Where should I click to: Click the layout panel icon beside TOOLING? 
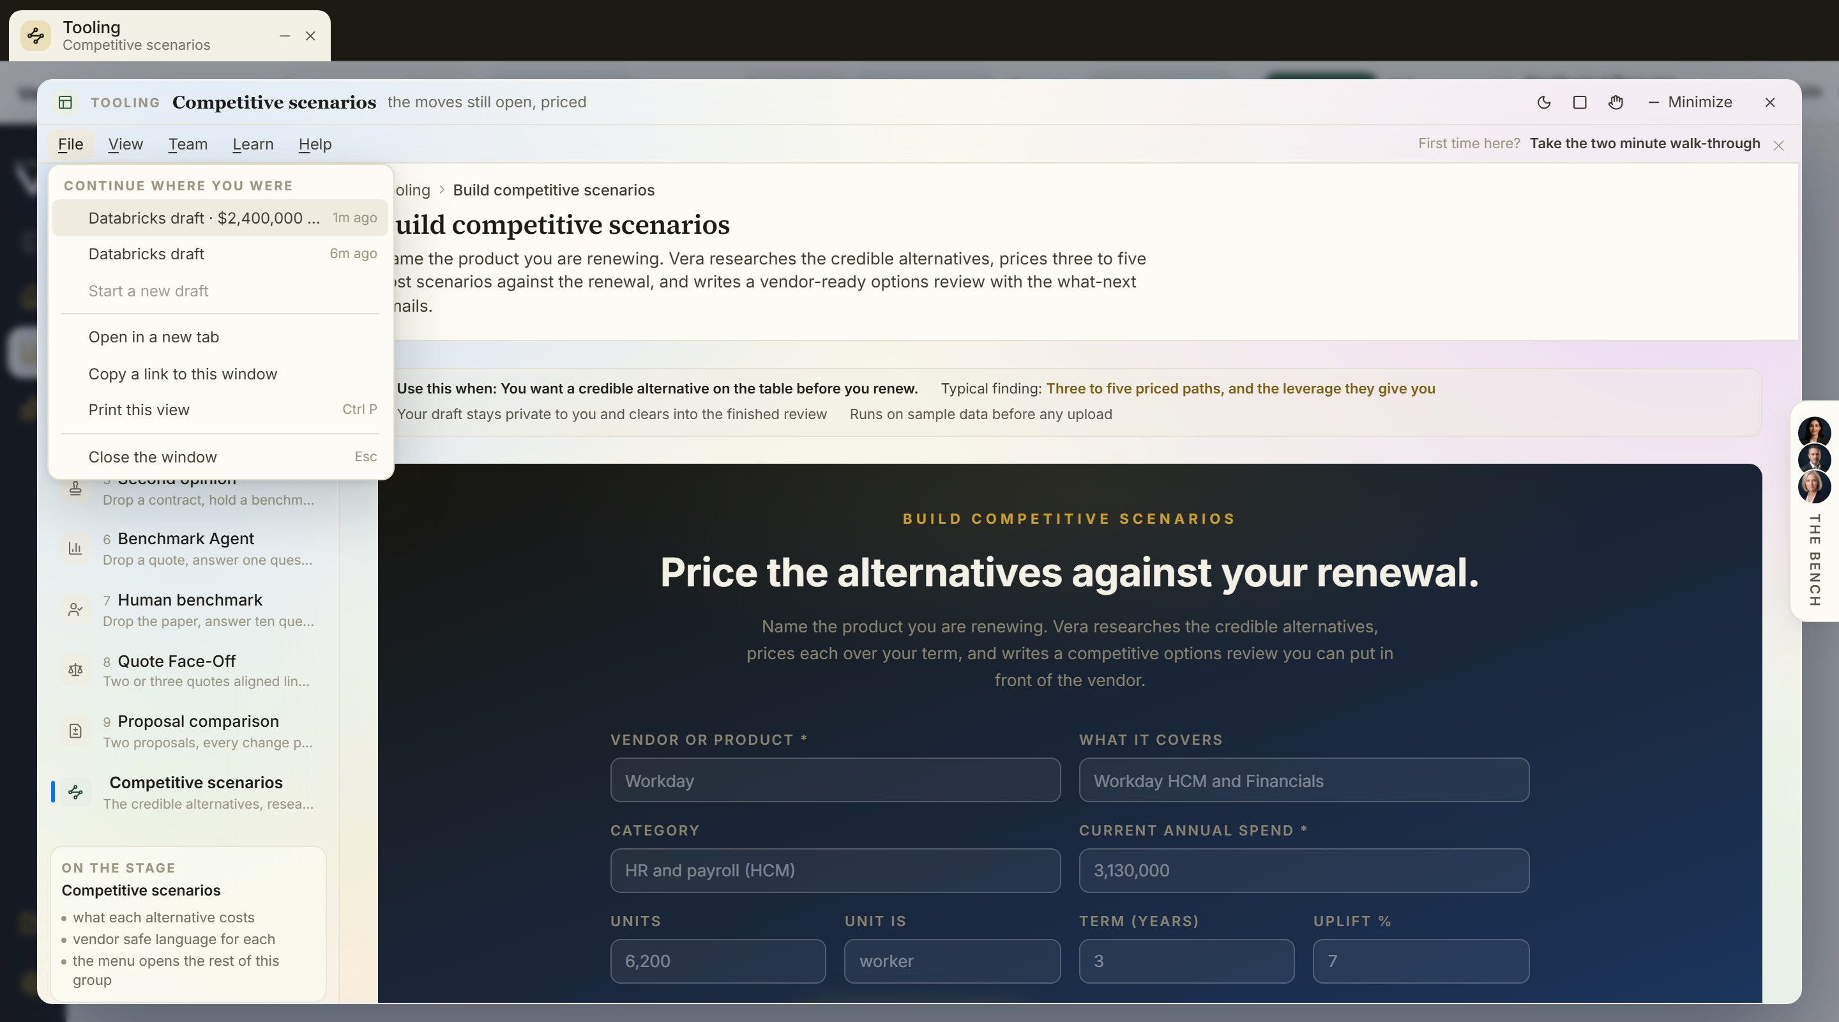[x=66, y=102]
